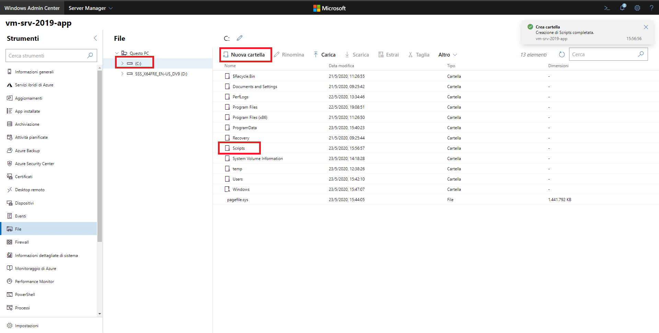Click the Scarica download button
Viewport: 659px width, 333px height.
357,55
